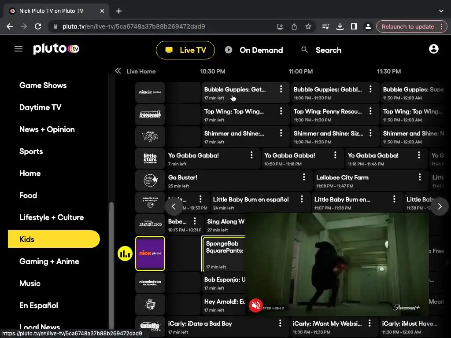Click the browser address bar URL
This screenshot has width=451, height=338.
coord(133,26)
